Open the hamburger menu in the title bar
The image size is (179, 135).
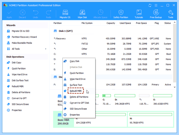(156, 5)
